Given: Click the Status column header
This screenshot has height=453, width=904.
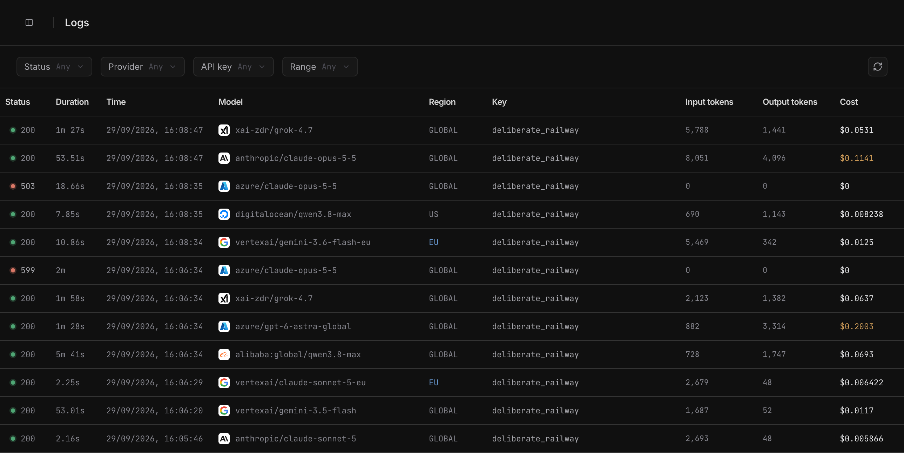Looking at the screenshot, I should (18, 102).
